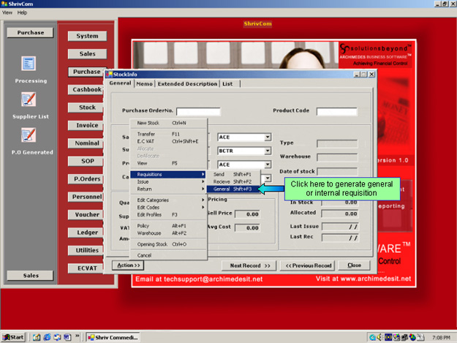Open the Nominal module
The image size is (457, 343).
86,143
